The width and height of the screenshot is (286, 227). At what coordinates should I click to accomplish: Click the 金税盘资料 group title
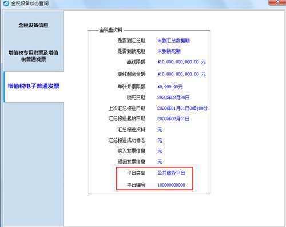[x=111, y=30]
